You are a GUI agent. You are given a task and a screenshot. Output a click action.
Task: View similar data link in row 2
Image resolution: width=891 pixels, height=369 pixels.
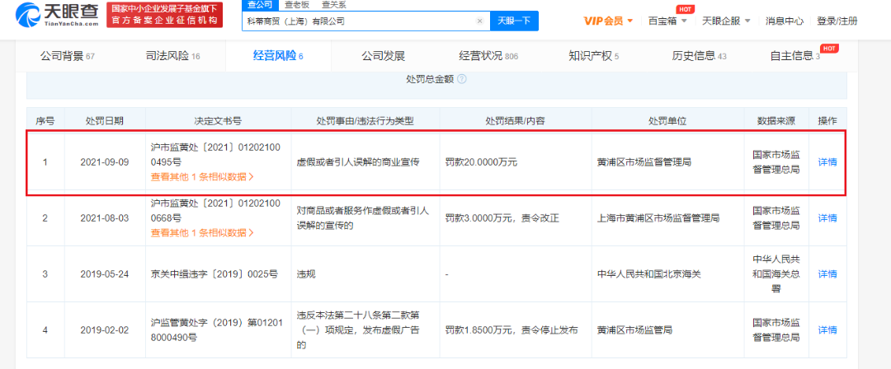pyautogui.click(x=202, y=233)
